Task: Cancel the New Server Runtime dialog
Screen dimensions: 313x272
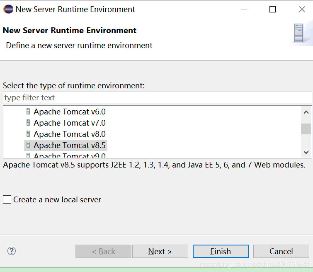Action: 281,251
